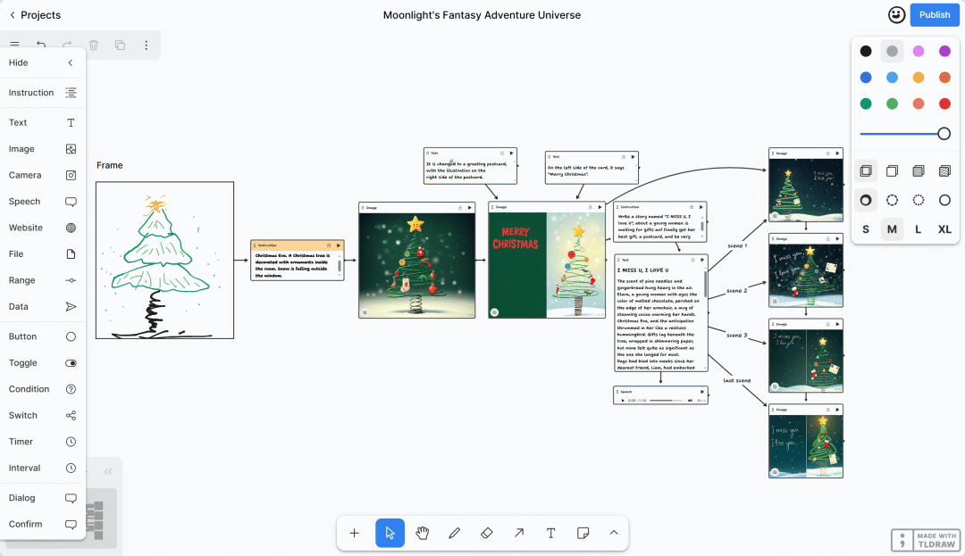Redo the last undone action
The width and height of the screenshot is (965, 556).
(67, 45)
